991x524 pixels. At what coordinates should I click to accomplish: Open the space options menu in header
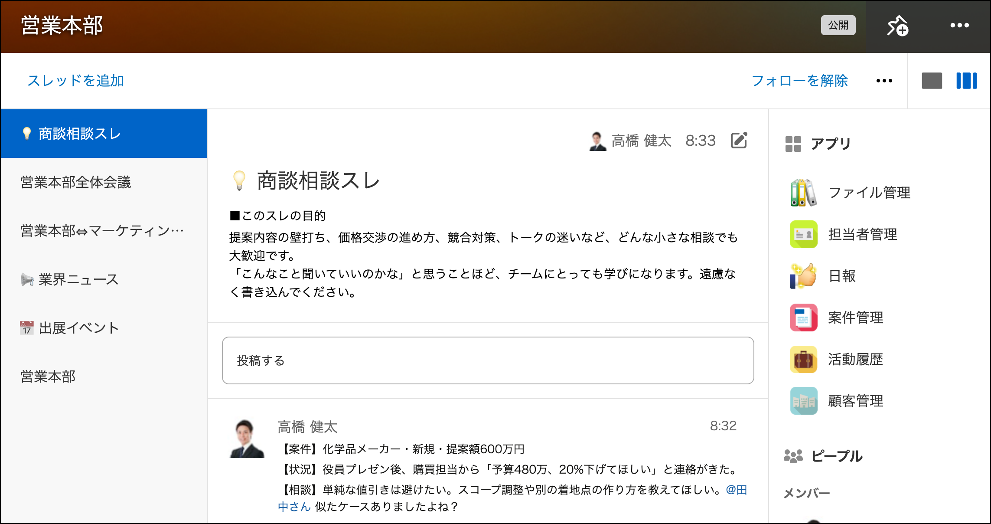[959, 26]
